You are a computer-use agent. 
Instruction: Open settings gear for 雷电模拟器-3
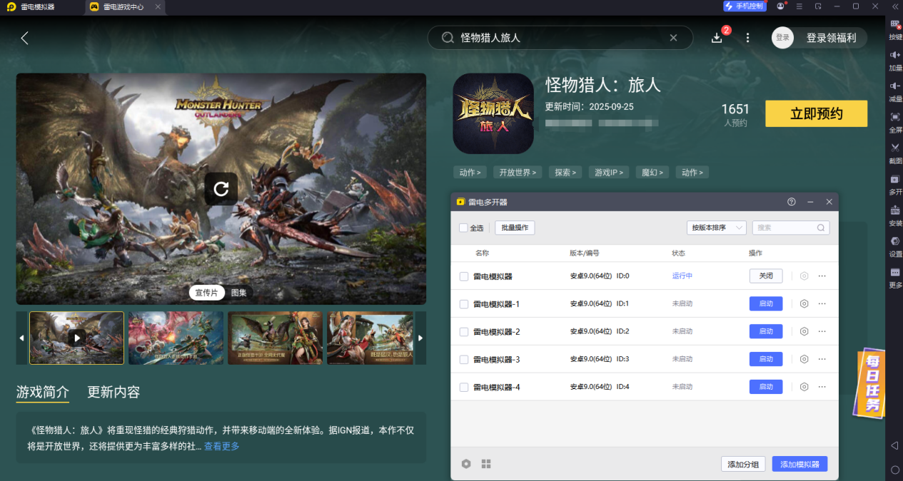click(804, 359)
